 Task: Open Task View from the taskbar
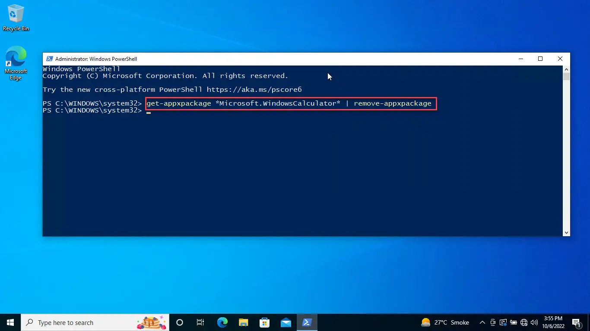point(200,322)
